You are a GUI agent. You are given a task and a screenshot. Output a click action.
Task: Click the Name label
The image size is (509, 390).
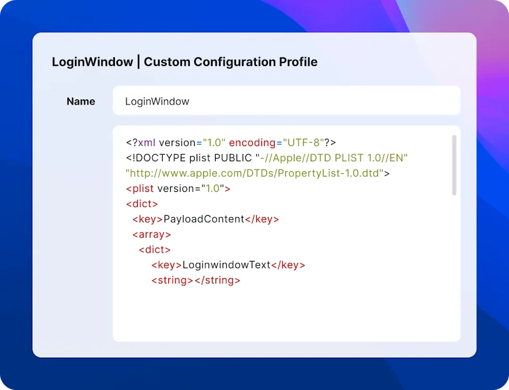click(81, 101)
